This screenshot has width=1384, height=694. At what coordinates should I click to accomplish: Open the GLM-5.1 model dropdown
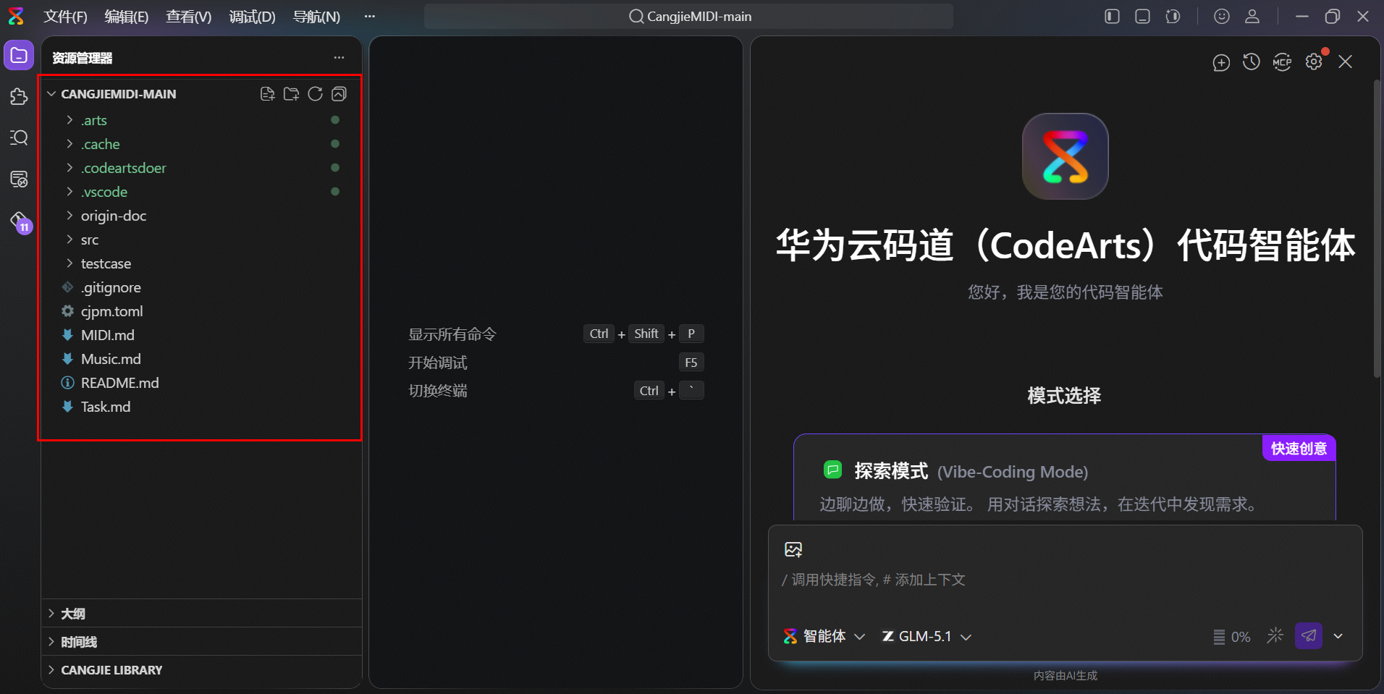pyautogui.click(x=927, y=636)
